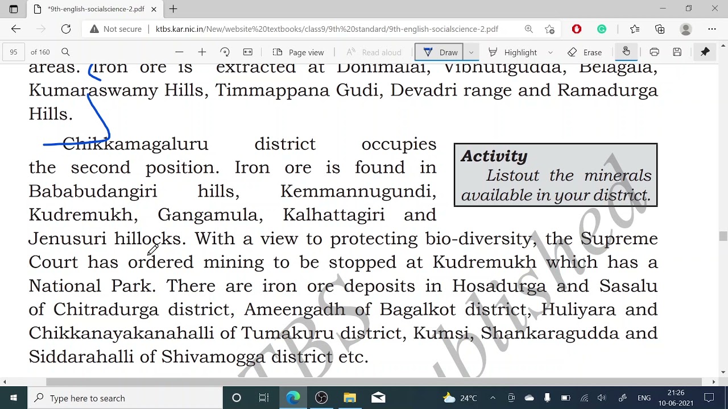728x409 pixels.
Task: Click the taskbar search box
Action: [125, 398]
